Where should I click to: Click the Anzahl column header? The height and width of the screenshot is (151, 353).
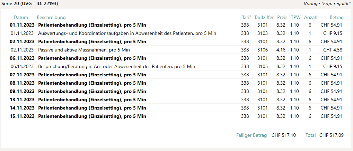[x=311, y=18]
